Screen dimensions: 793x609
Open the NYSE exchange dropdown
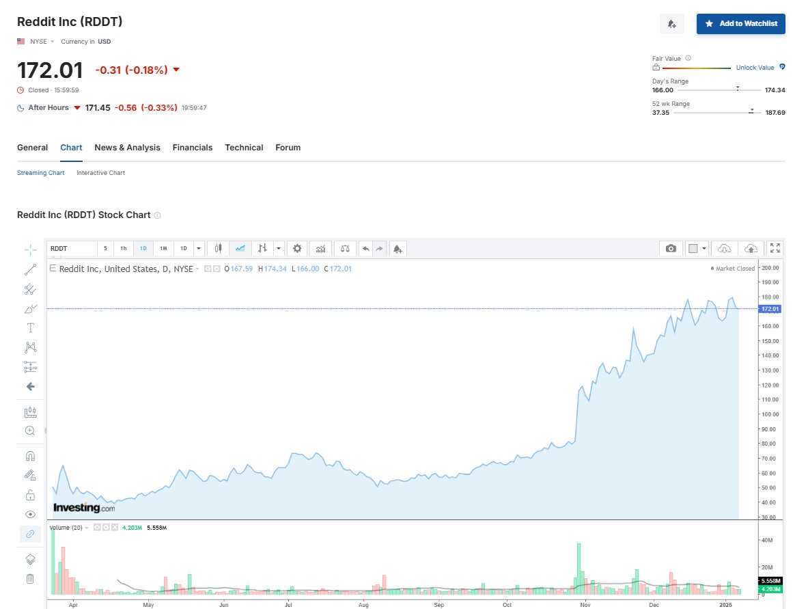tap(42, 42)
